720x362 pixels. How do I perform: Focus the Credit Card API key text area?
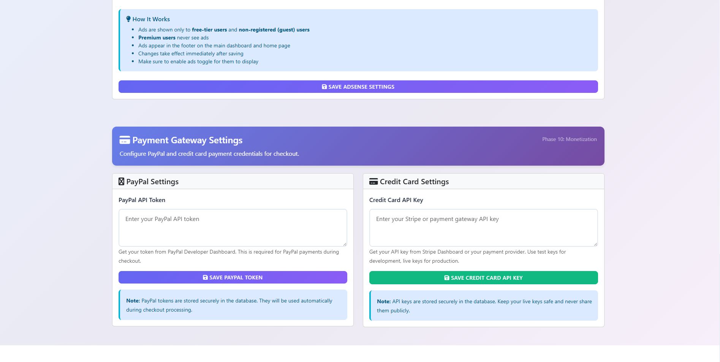pos(483,227)
